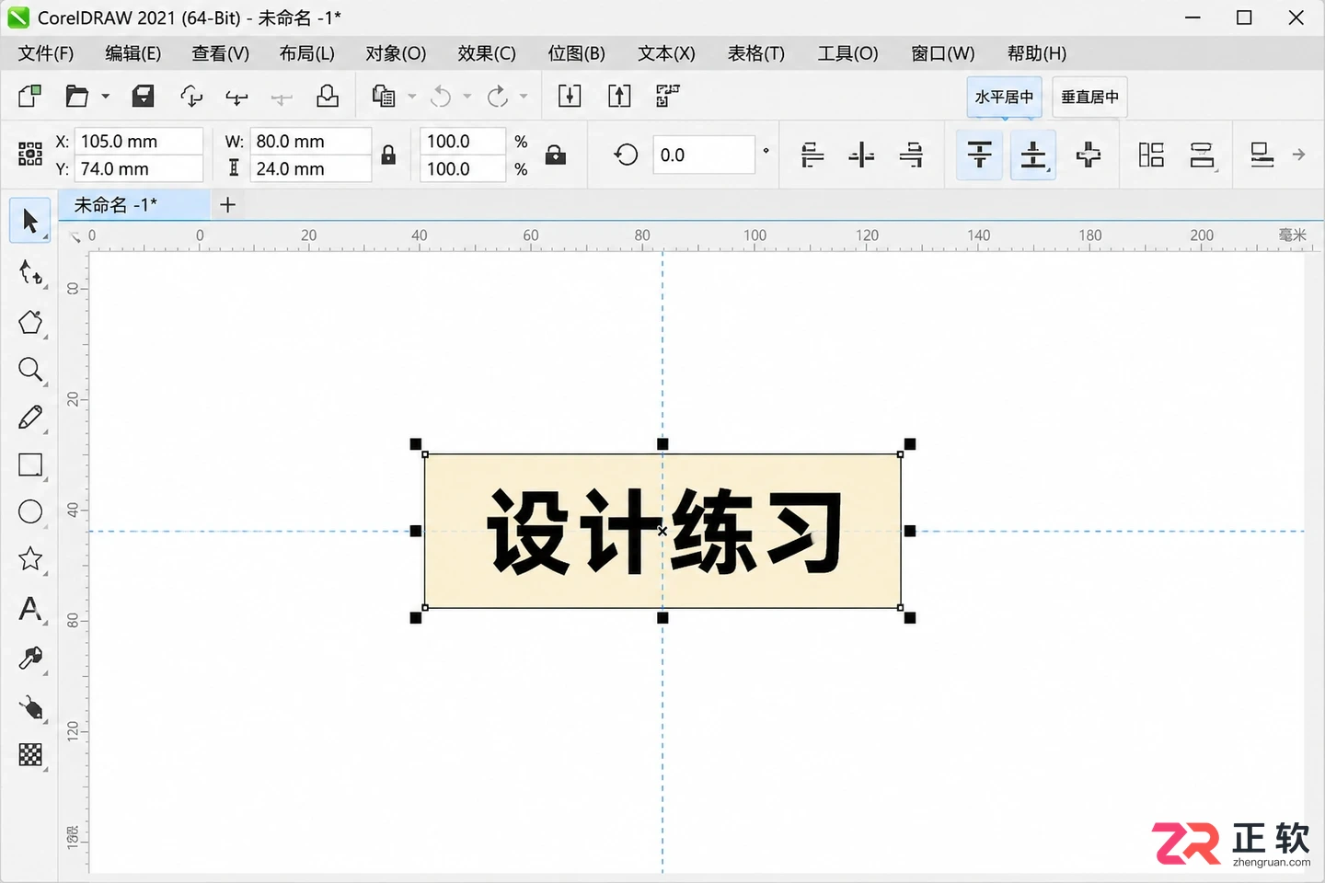1325x883 pixels.
Task: Expand the Undo history dropdown arrow
Action: [467, 96]
